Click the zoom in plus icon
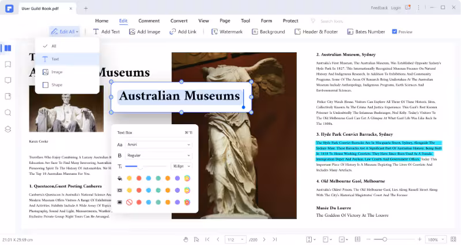Image resolution: width=461 pixels, height=245 pixels. pos(420,239)
